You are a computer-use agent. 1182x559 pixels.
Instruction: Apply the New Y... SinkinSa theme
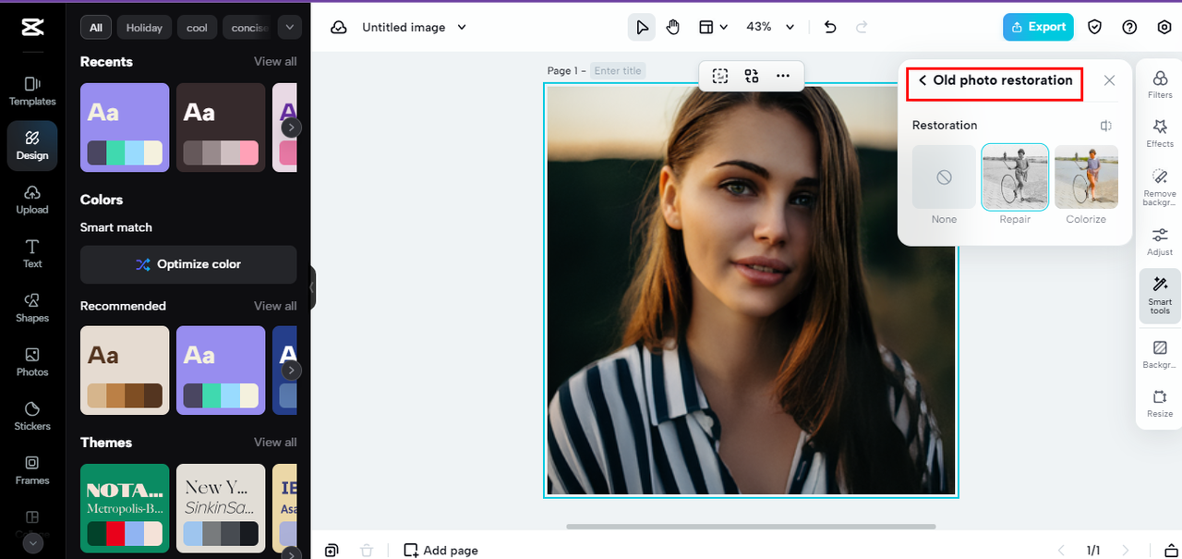click(x=221, y=508)
